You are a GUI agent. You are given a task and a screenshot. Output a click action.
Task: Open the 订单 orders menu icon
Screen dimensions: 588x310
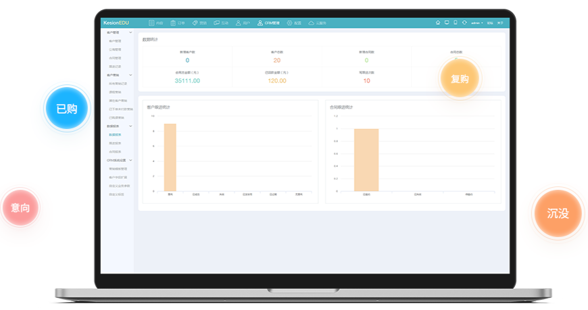174,22
